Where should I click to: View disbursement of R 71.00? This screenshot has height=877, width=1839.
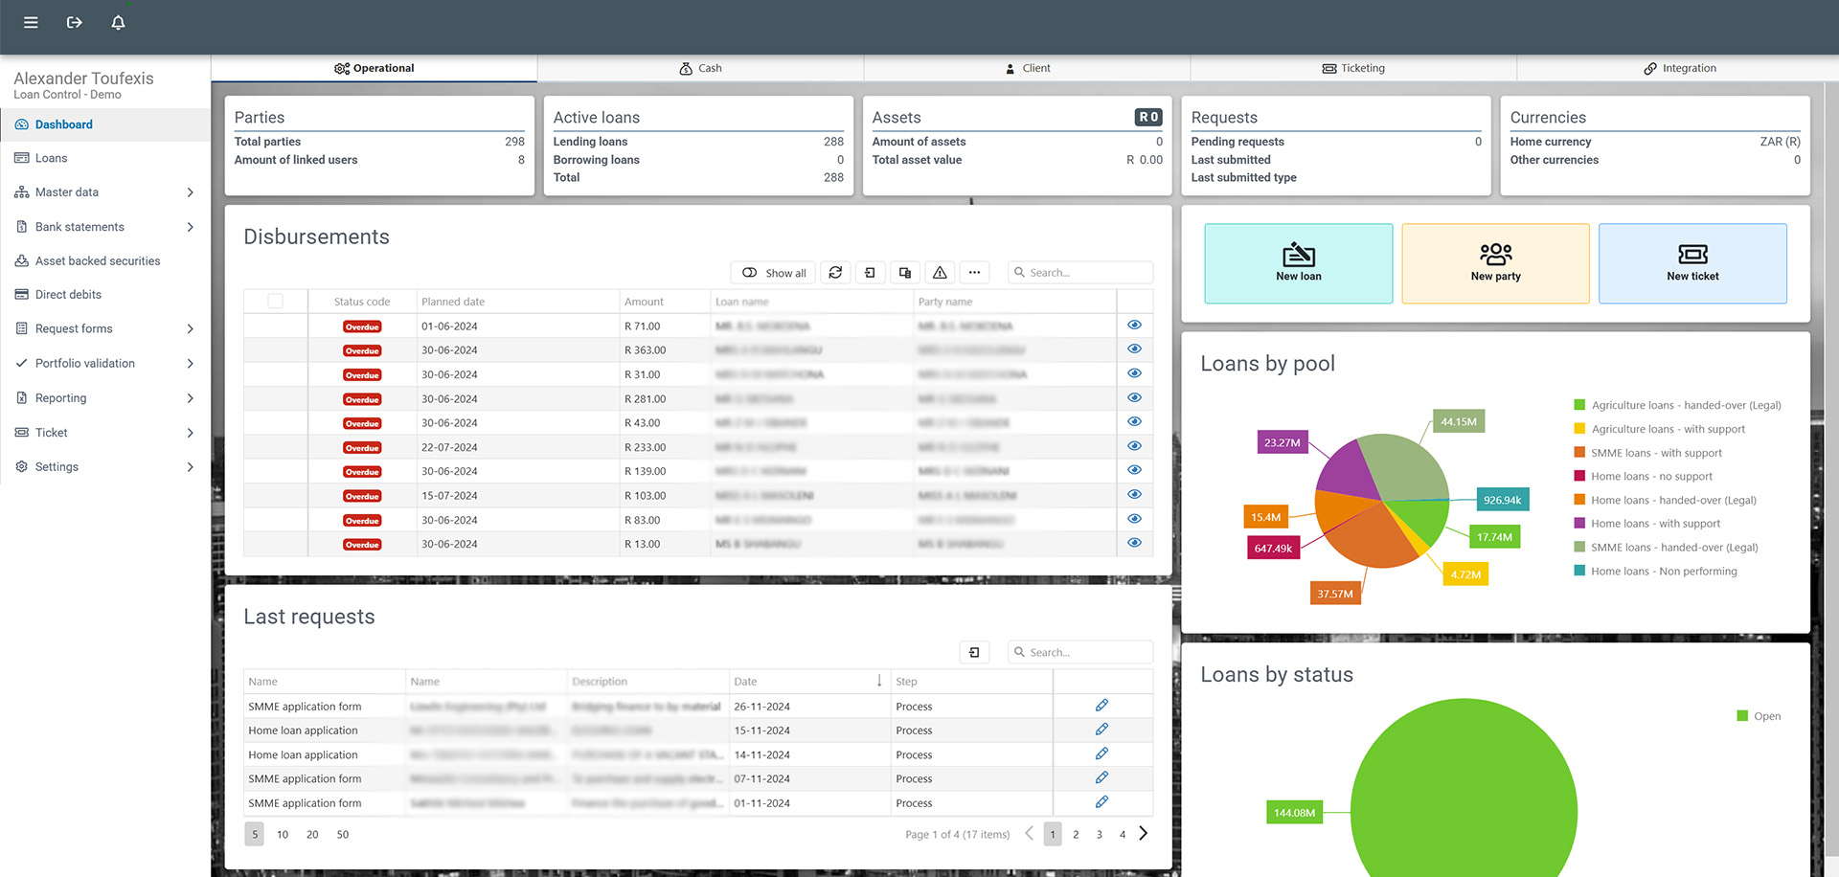coord(1134,326)
